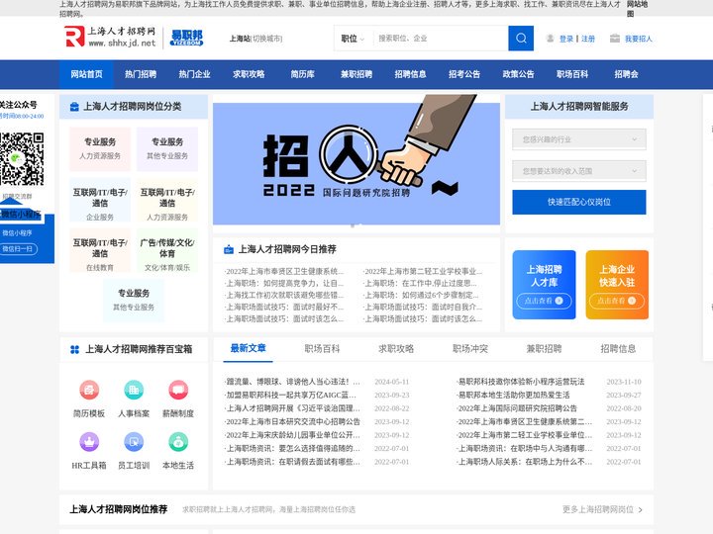Click the 微信扫一扫 button
Viewport: 713px width, 534px height.
(18, 249)
